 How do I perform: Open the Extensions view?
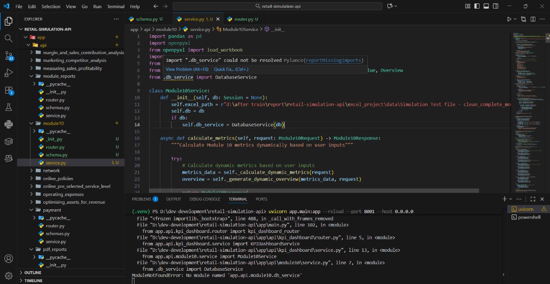tap(8, 90)
